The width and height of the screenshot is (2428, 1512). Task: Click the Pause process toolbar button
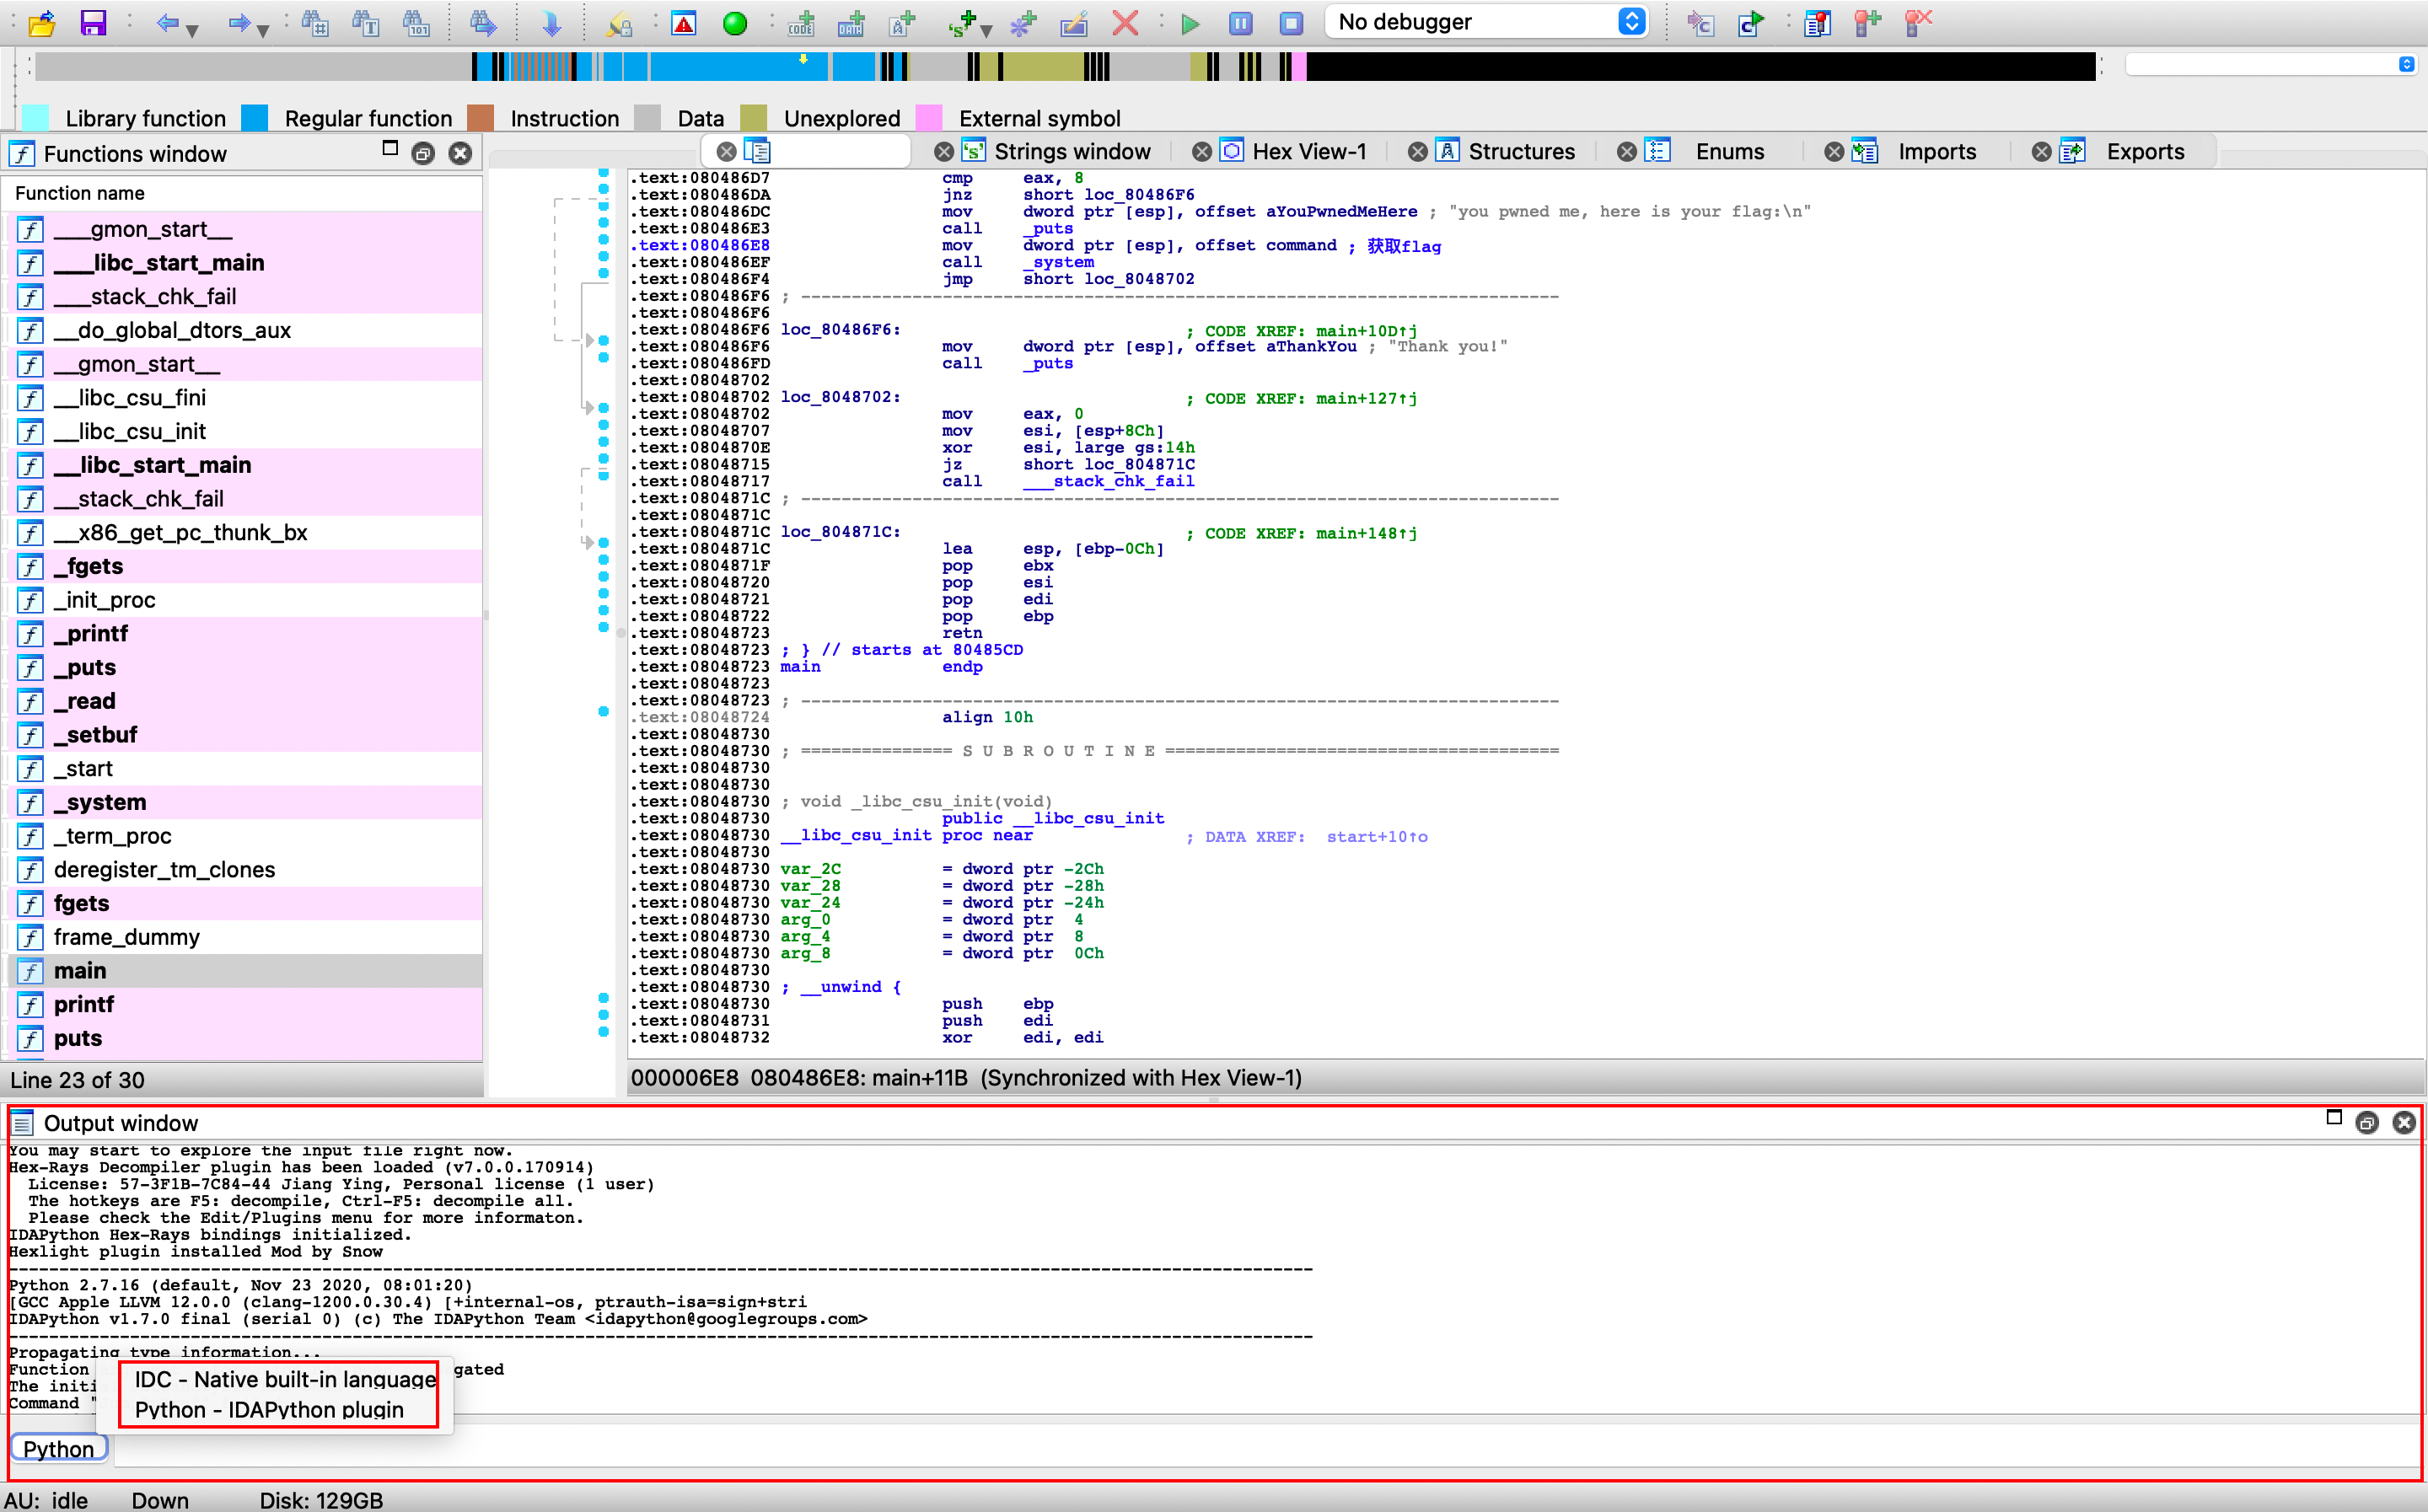coord(1240,22)
